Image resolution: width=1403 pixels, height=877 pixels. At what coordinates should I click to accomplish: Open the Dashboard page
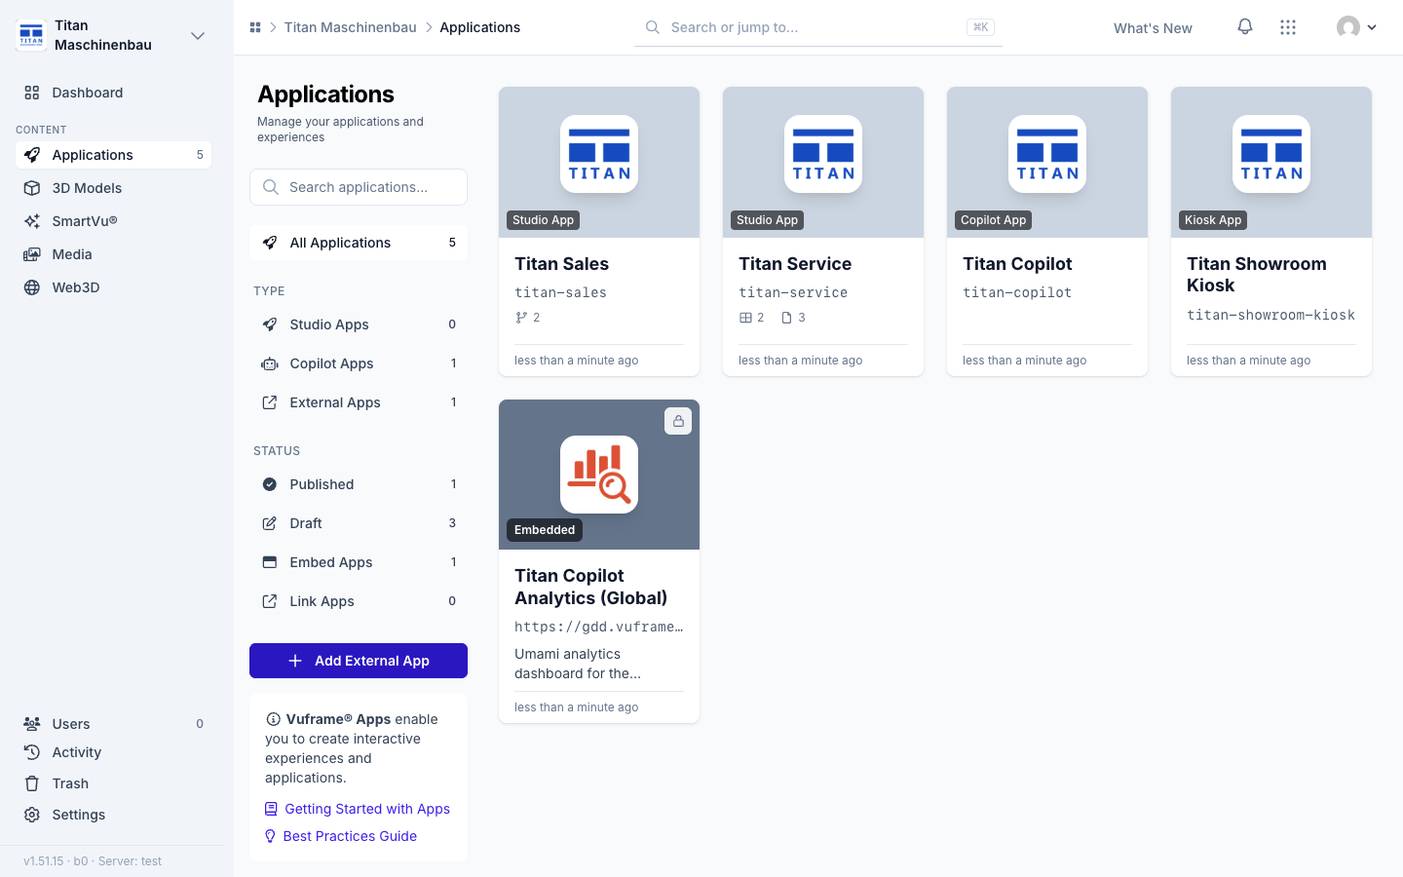[x=113, y=93]
